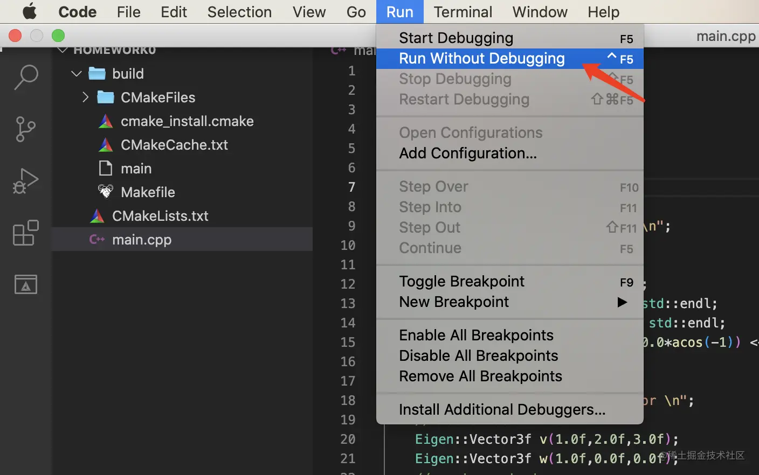The image size is (759, 475).
Task: Open CMakeLists.txt in the explorer
Action: [x=160, y=216]
